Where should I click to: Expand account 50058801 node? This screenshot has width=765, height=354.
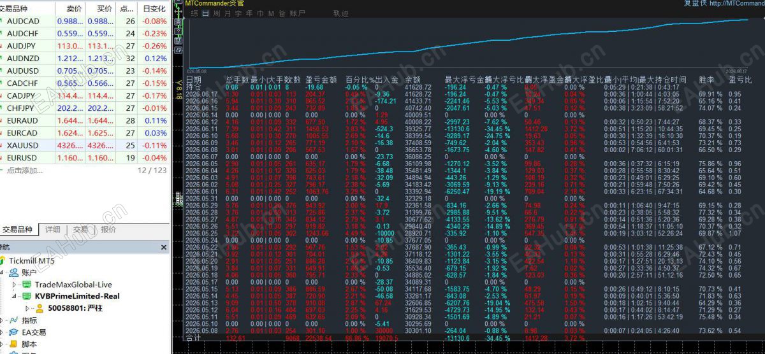pyautogui.click(x=28, y=308)
